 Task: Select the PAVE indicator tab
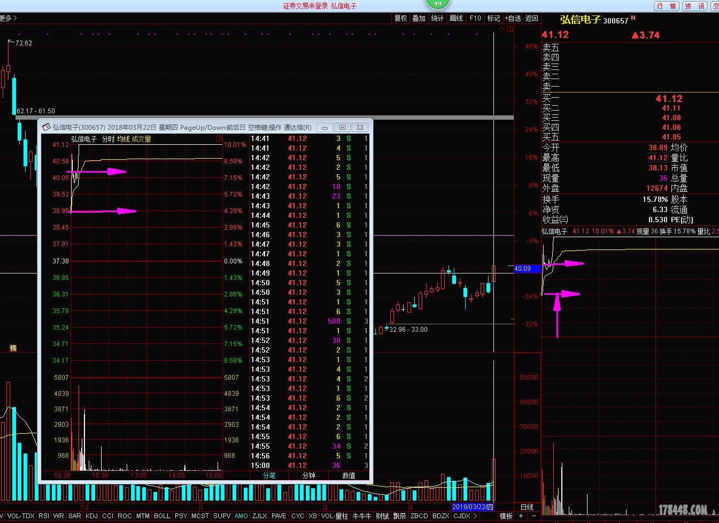pos(279,516)
